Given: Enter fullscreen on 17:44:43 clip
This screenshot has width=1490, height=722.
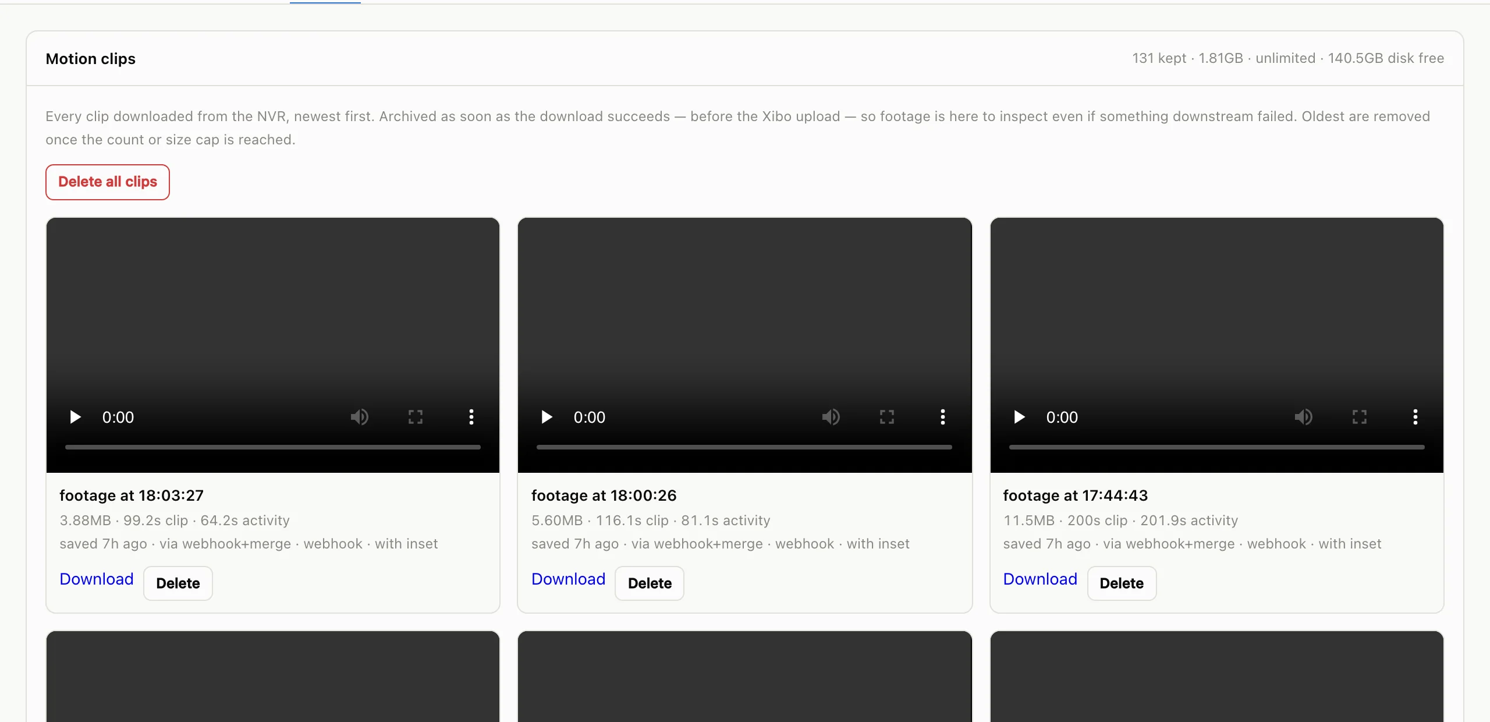Looking at the screenshot, I should point(1360,417).
